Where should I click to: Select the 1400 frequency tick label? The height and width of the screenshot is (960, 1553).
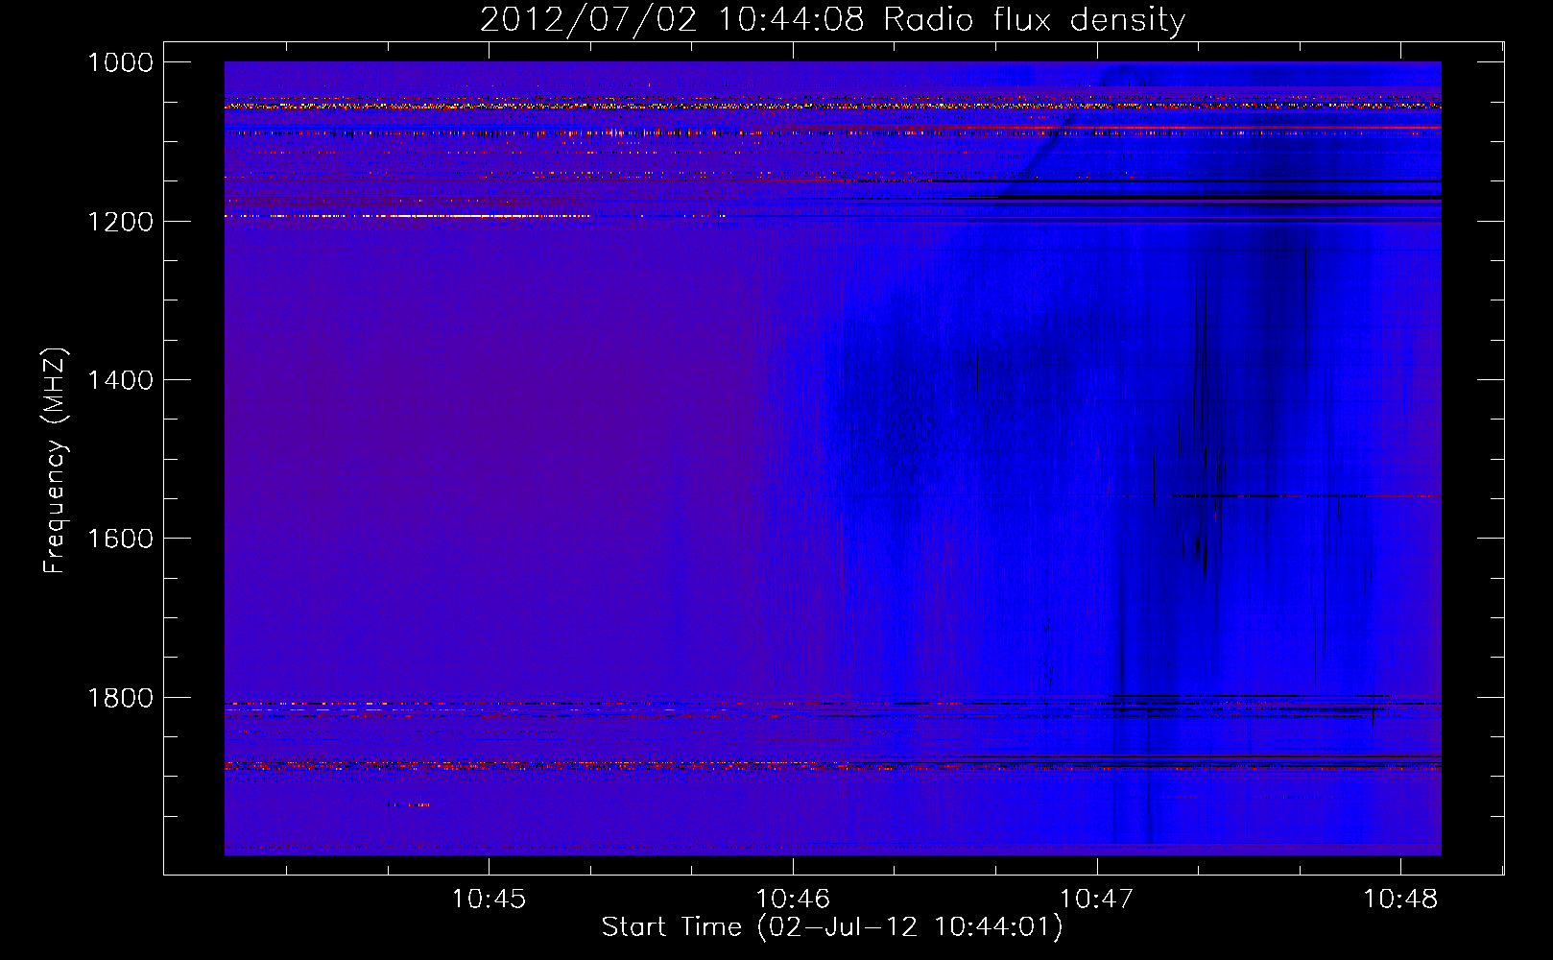pyautogui.click(x=120, y=380)
